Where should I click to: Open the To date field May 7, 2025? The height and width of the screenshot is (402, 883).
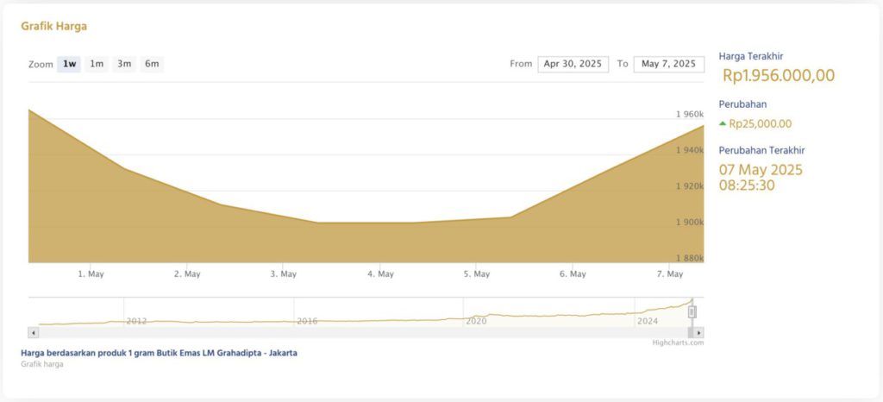coord(668,64)
